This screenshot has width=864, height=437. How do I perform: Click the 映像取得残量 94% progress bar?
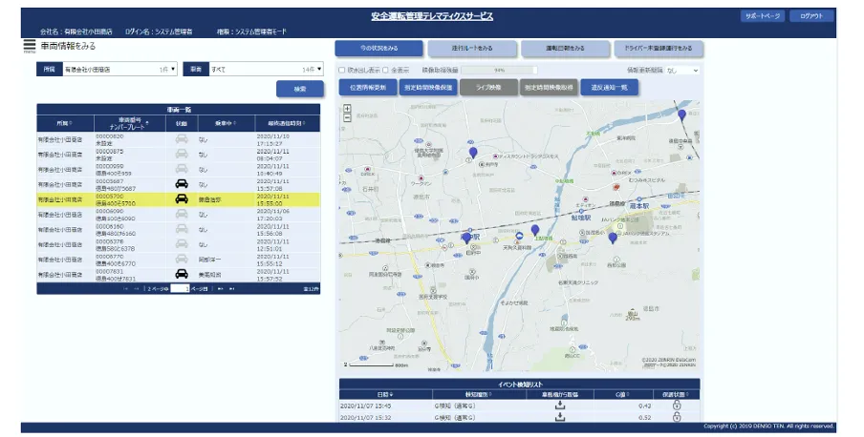(x=499, y=71)
